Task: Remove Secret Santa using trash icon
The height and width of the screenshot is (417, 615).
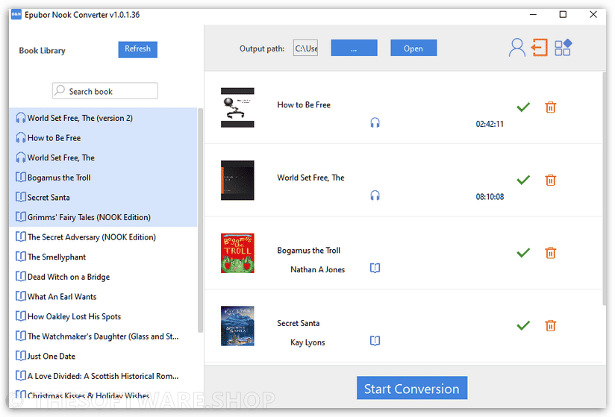Action: 550,326
